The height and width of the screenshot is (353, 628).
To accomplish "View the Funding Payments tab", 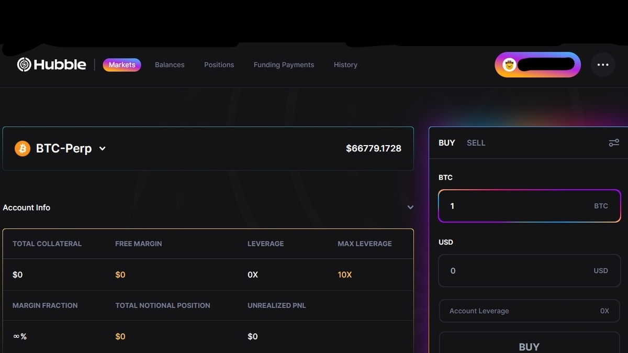I will [x=284, y=65].
